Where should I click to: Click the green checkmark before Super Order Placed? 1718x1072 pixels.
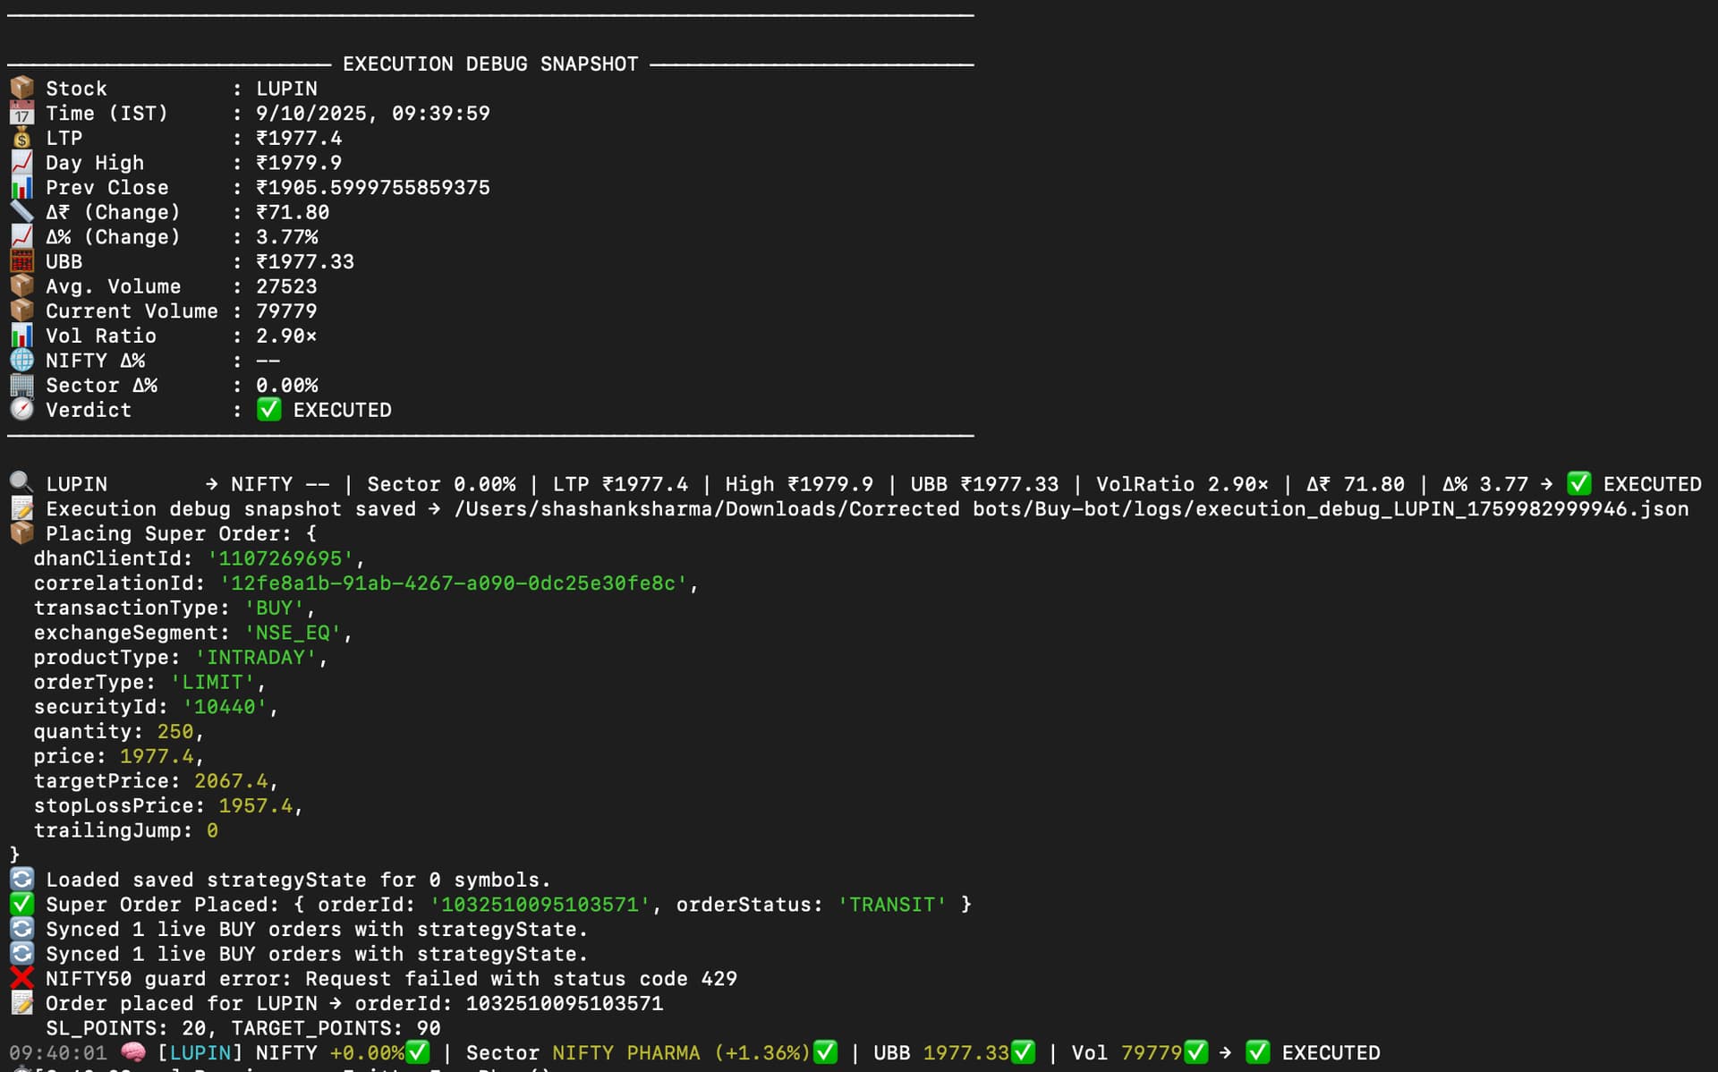tap(21, 904)
